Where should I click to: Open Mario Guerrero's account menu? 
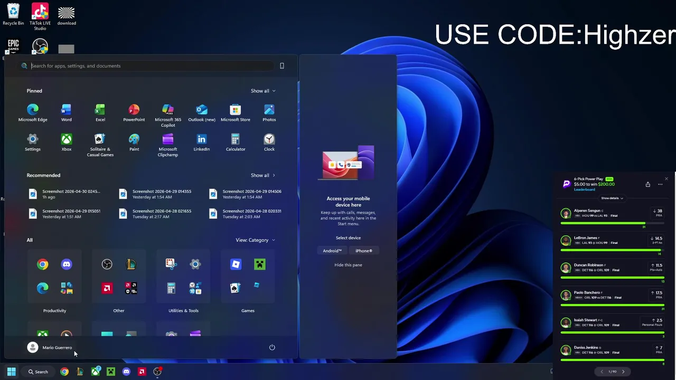pos(50,347)
